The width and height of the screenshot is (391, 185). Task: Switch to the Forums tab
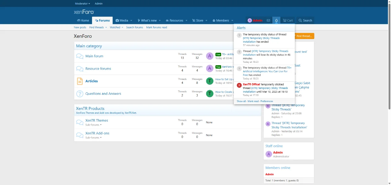pyautogui.click(x=102, y=20)
